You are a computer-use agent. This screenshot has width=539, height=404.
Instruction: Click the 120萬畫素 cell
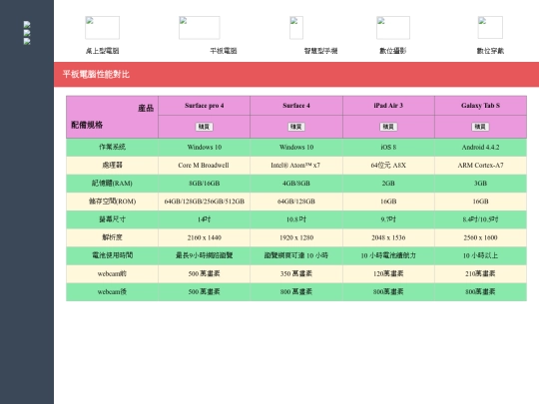(388, 273)
